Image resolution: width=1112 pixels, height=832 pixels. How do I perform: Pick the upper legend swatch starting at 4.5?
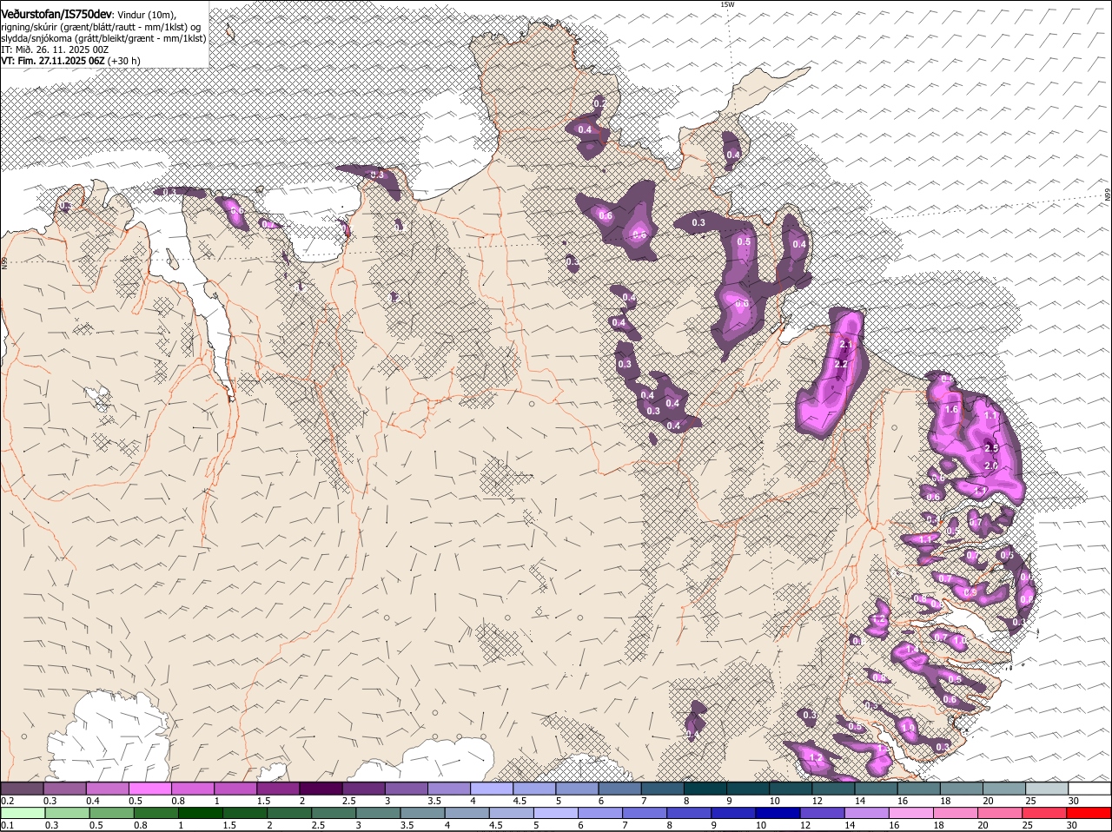point(533,789)
